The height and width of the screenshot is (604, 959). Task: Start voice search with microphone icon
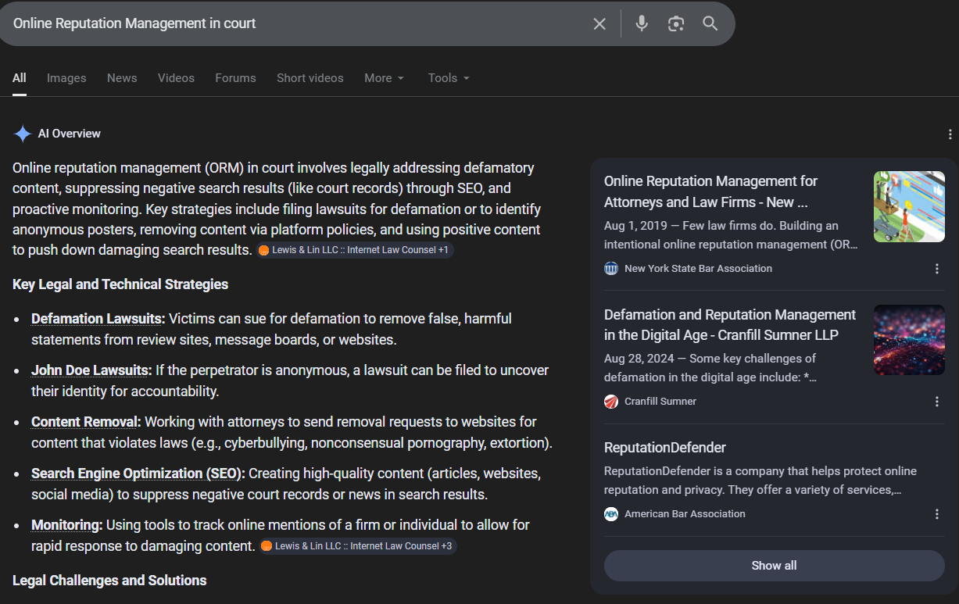pos(642,23)
